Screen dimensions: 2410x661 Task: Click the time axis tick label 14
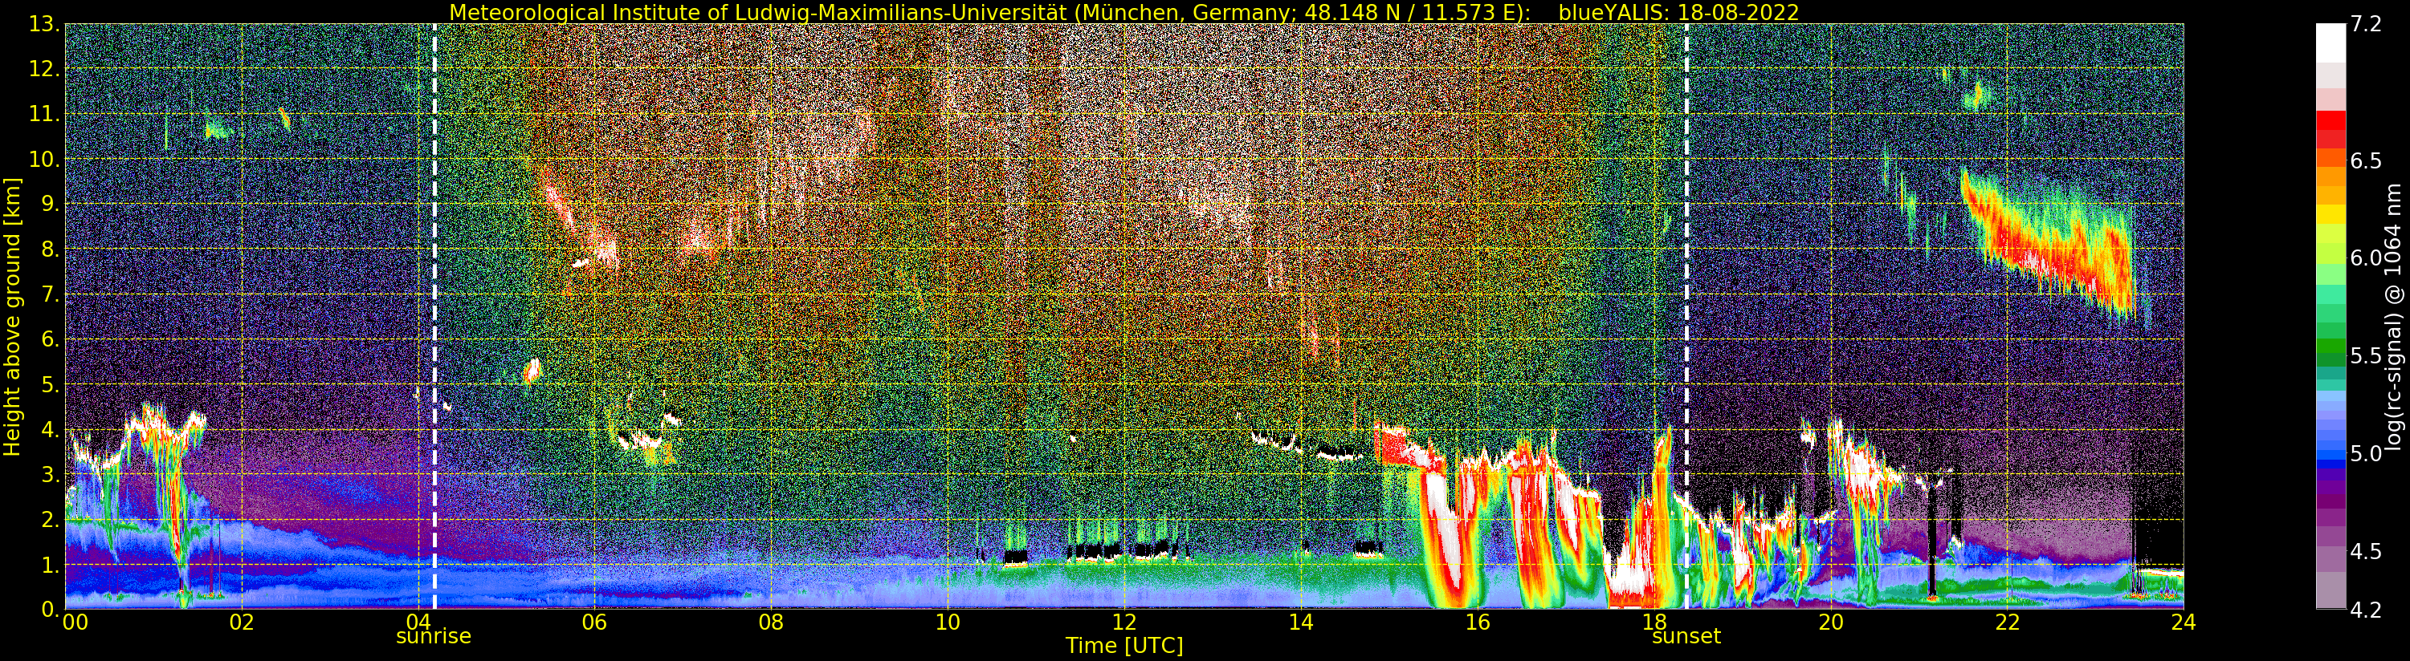(1300, 622)
